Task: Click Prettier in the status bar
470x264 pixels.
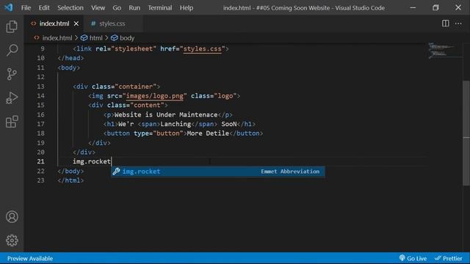Action: 449,258
